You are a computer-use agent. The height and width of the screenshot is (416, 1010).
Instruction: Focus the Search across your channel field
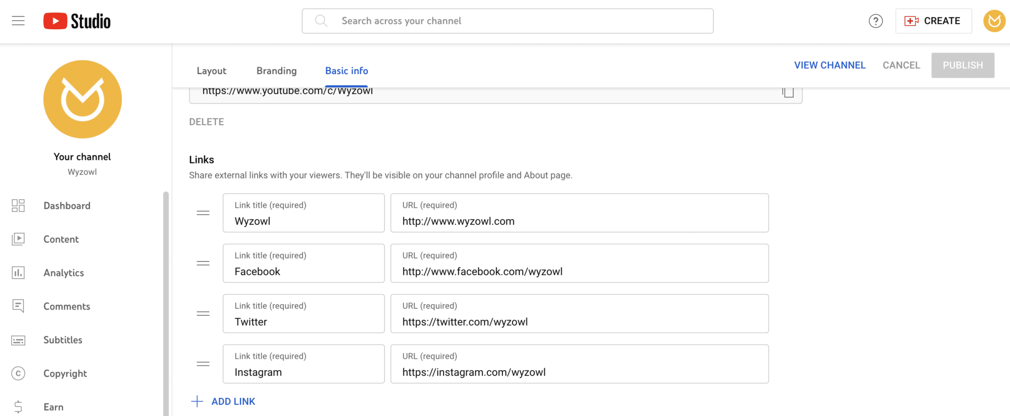[508, 21]
